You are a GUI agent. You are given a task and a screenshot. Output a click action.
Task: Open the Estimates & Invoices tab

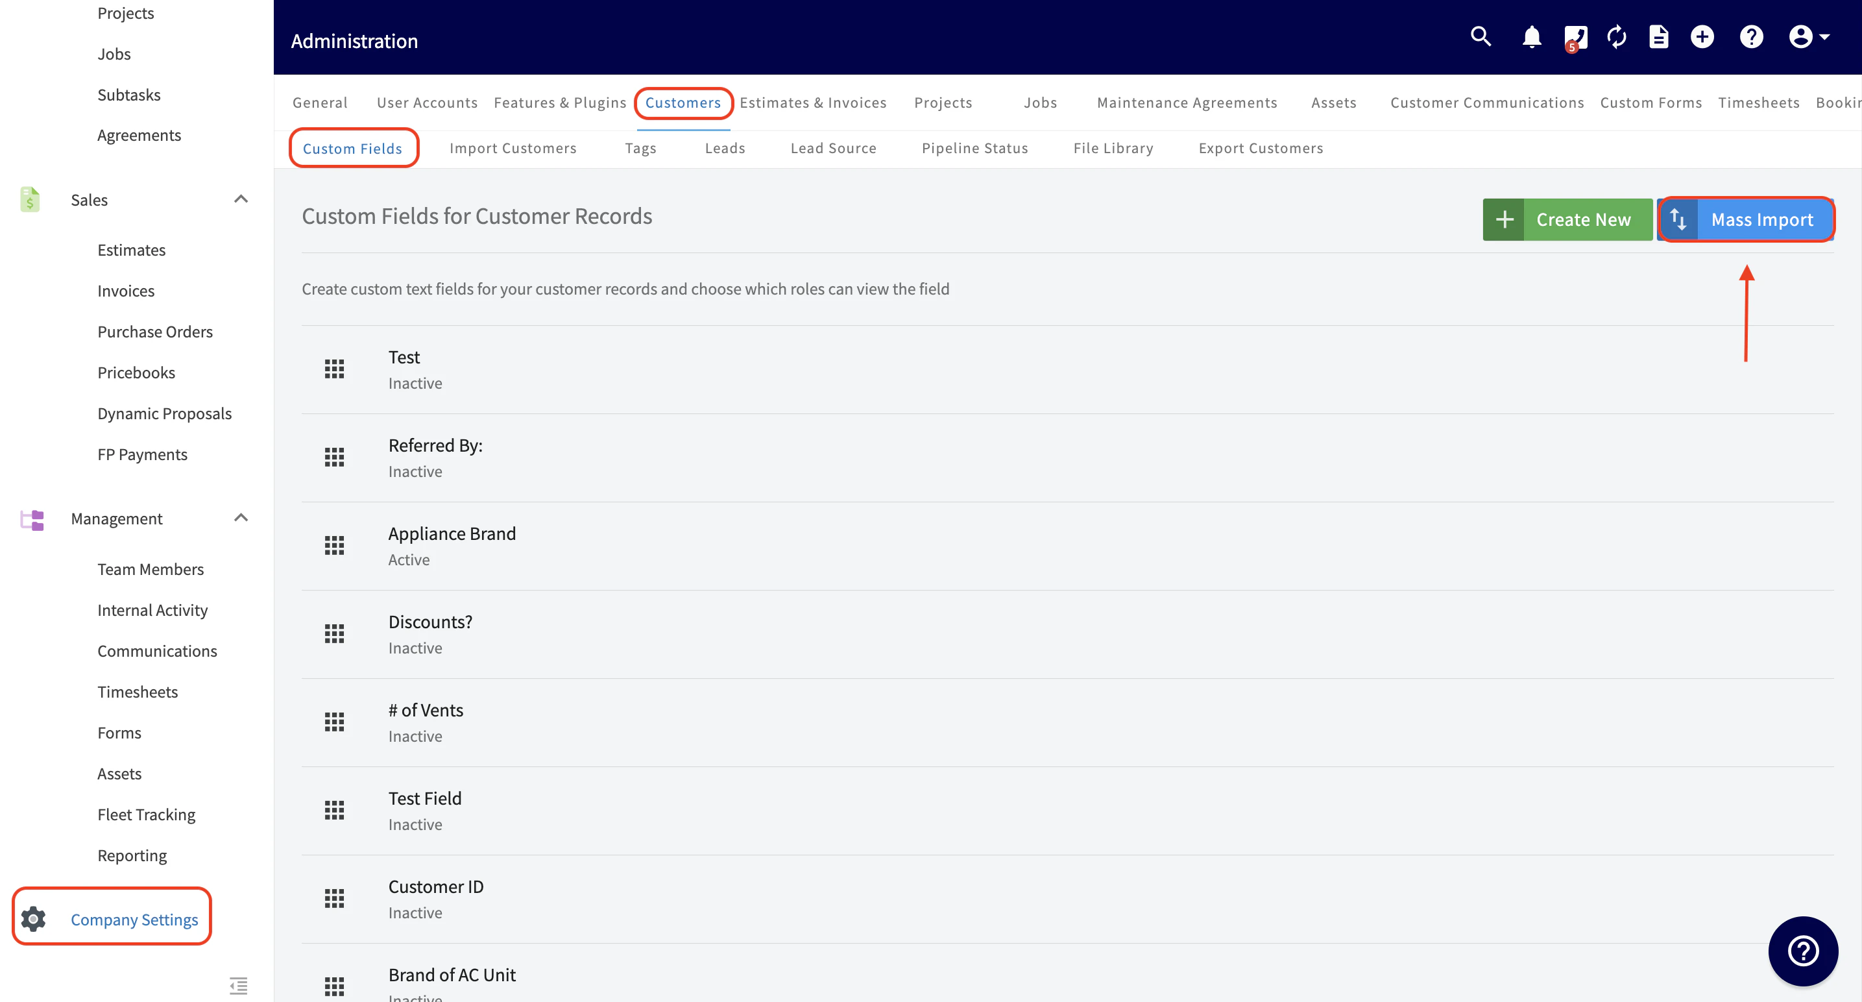[813, 103]
